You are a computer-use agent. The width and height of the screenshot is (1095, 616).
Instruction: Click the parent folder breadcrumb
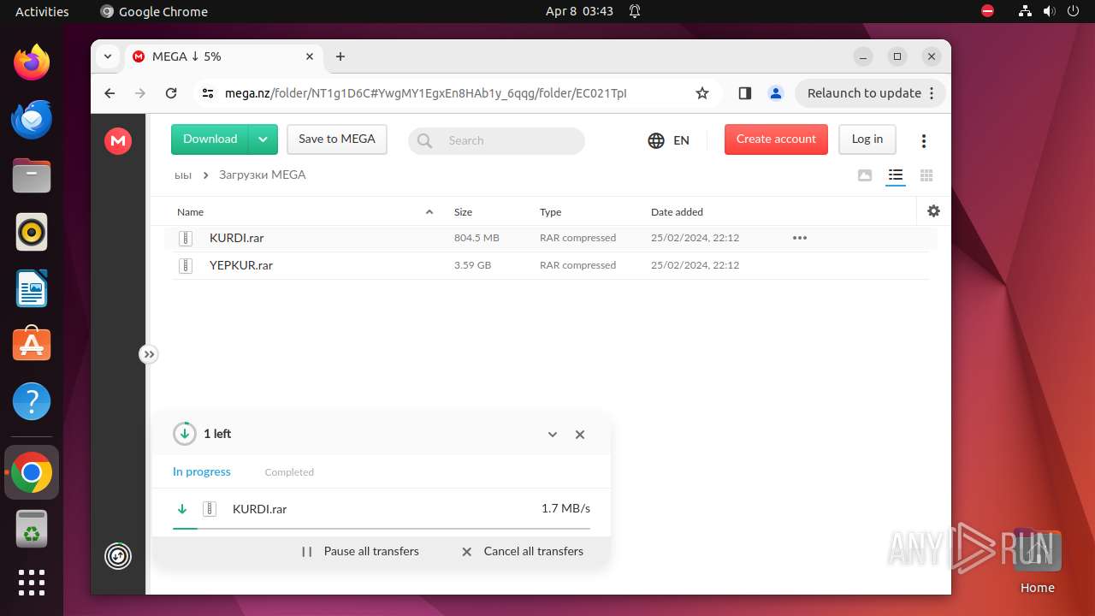(x=182, y=175)
